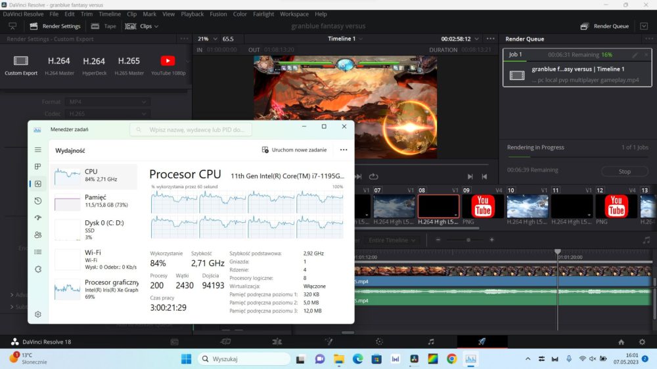The width and height of the screenshot is (657, 369).
Task: Toggle the Render Settings panel button
Action: [55, 26]
